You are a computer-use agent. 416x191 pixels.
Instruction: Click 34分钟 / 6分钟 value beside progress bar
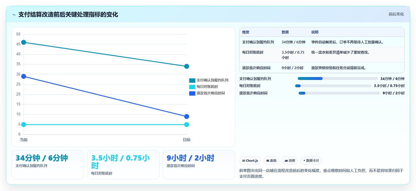(393, 79)
